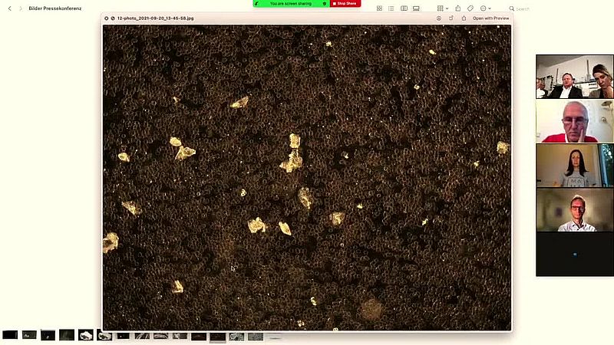Click Open with Preview button
The height and width of the screenshot is (345, 614).
click(490, 18)
